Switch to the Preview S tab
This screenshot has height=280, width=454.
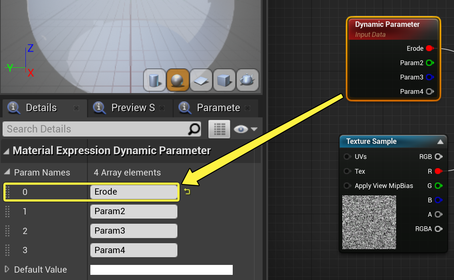[x=133, y=108]
